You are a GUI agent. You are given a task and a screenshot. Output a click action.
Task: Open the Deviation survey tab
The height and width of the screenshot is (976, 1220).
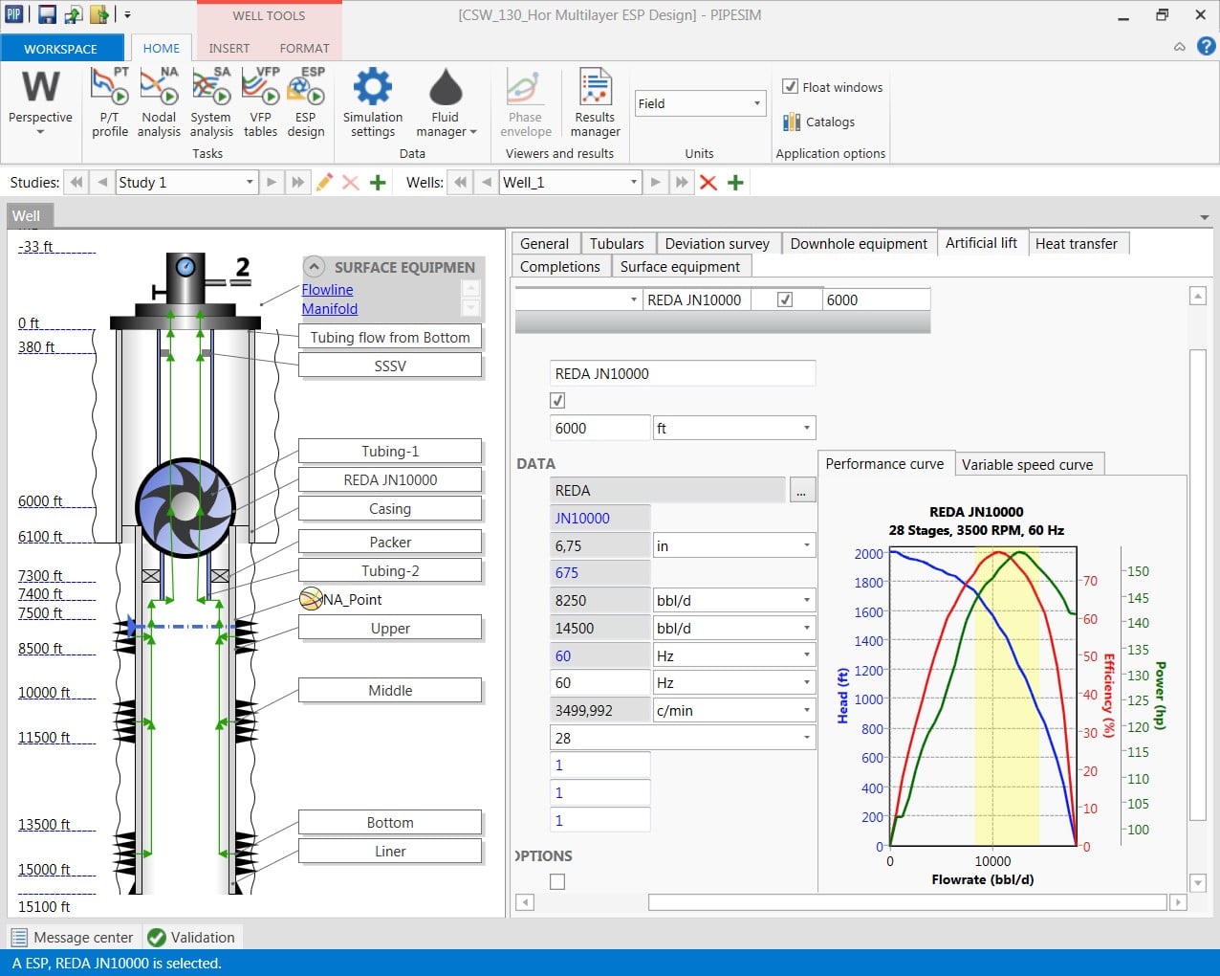pyautogui.click(x=717, y=243)
